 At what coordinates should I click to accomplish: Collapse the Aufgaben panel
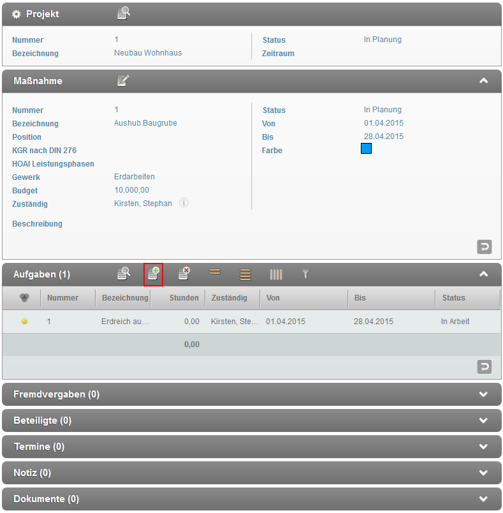(483, 274)
